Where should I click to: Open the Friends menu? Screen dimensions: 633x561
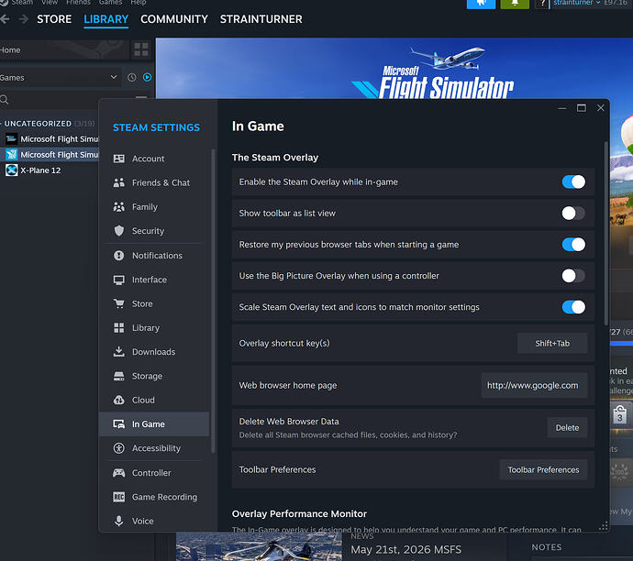78,3
